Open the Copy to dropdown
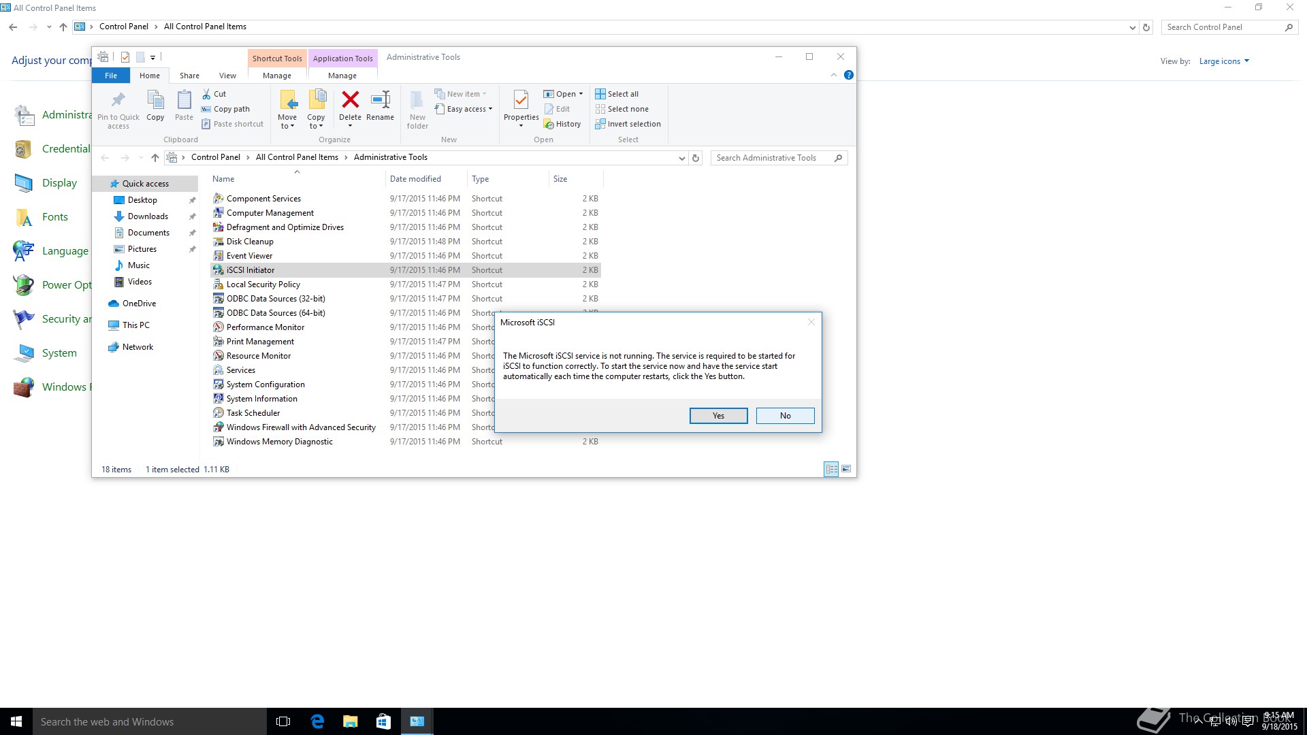 pyautogui.click(x=316, y=109)
